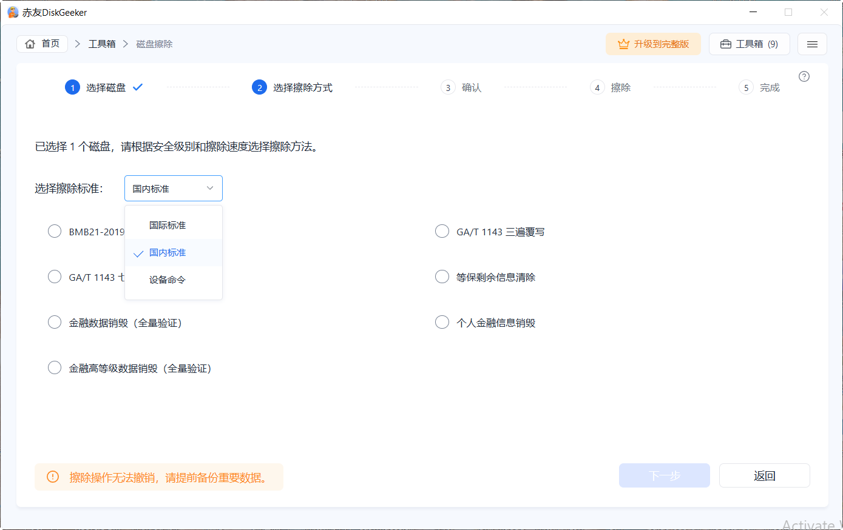
Task: Navigate to 工具箱 breadcrumb link
Action: click(x=102, y=44)
